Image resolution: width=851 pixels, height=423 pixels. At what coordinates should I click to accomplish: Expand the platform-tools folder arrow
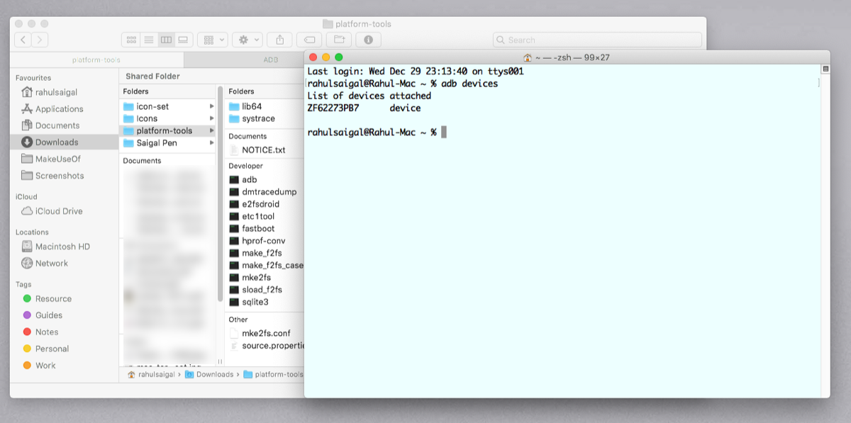click(211, 131)
